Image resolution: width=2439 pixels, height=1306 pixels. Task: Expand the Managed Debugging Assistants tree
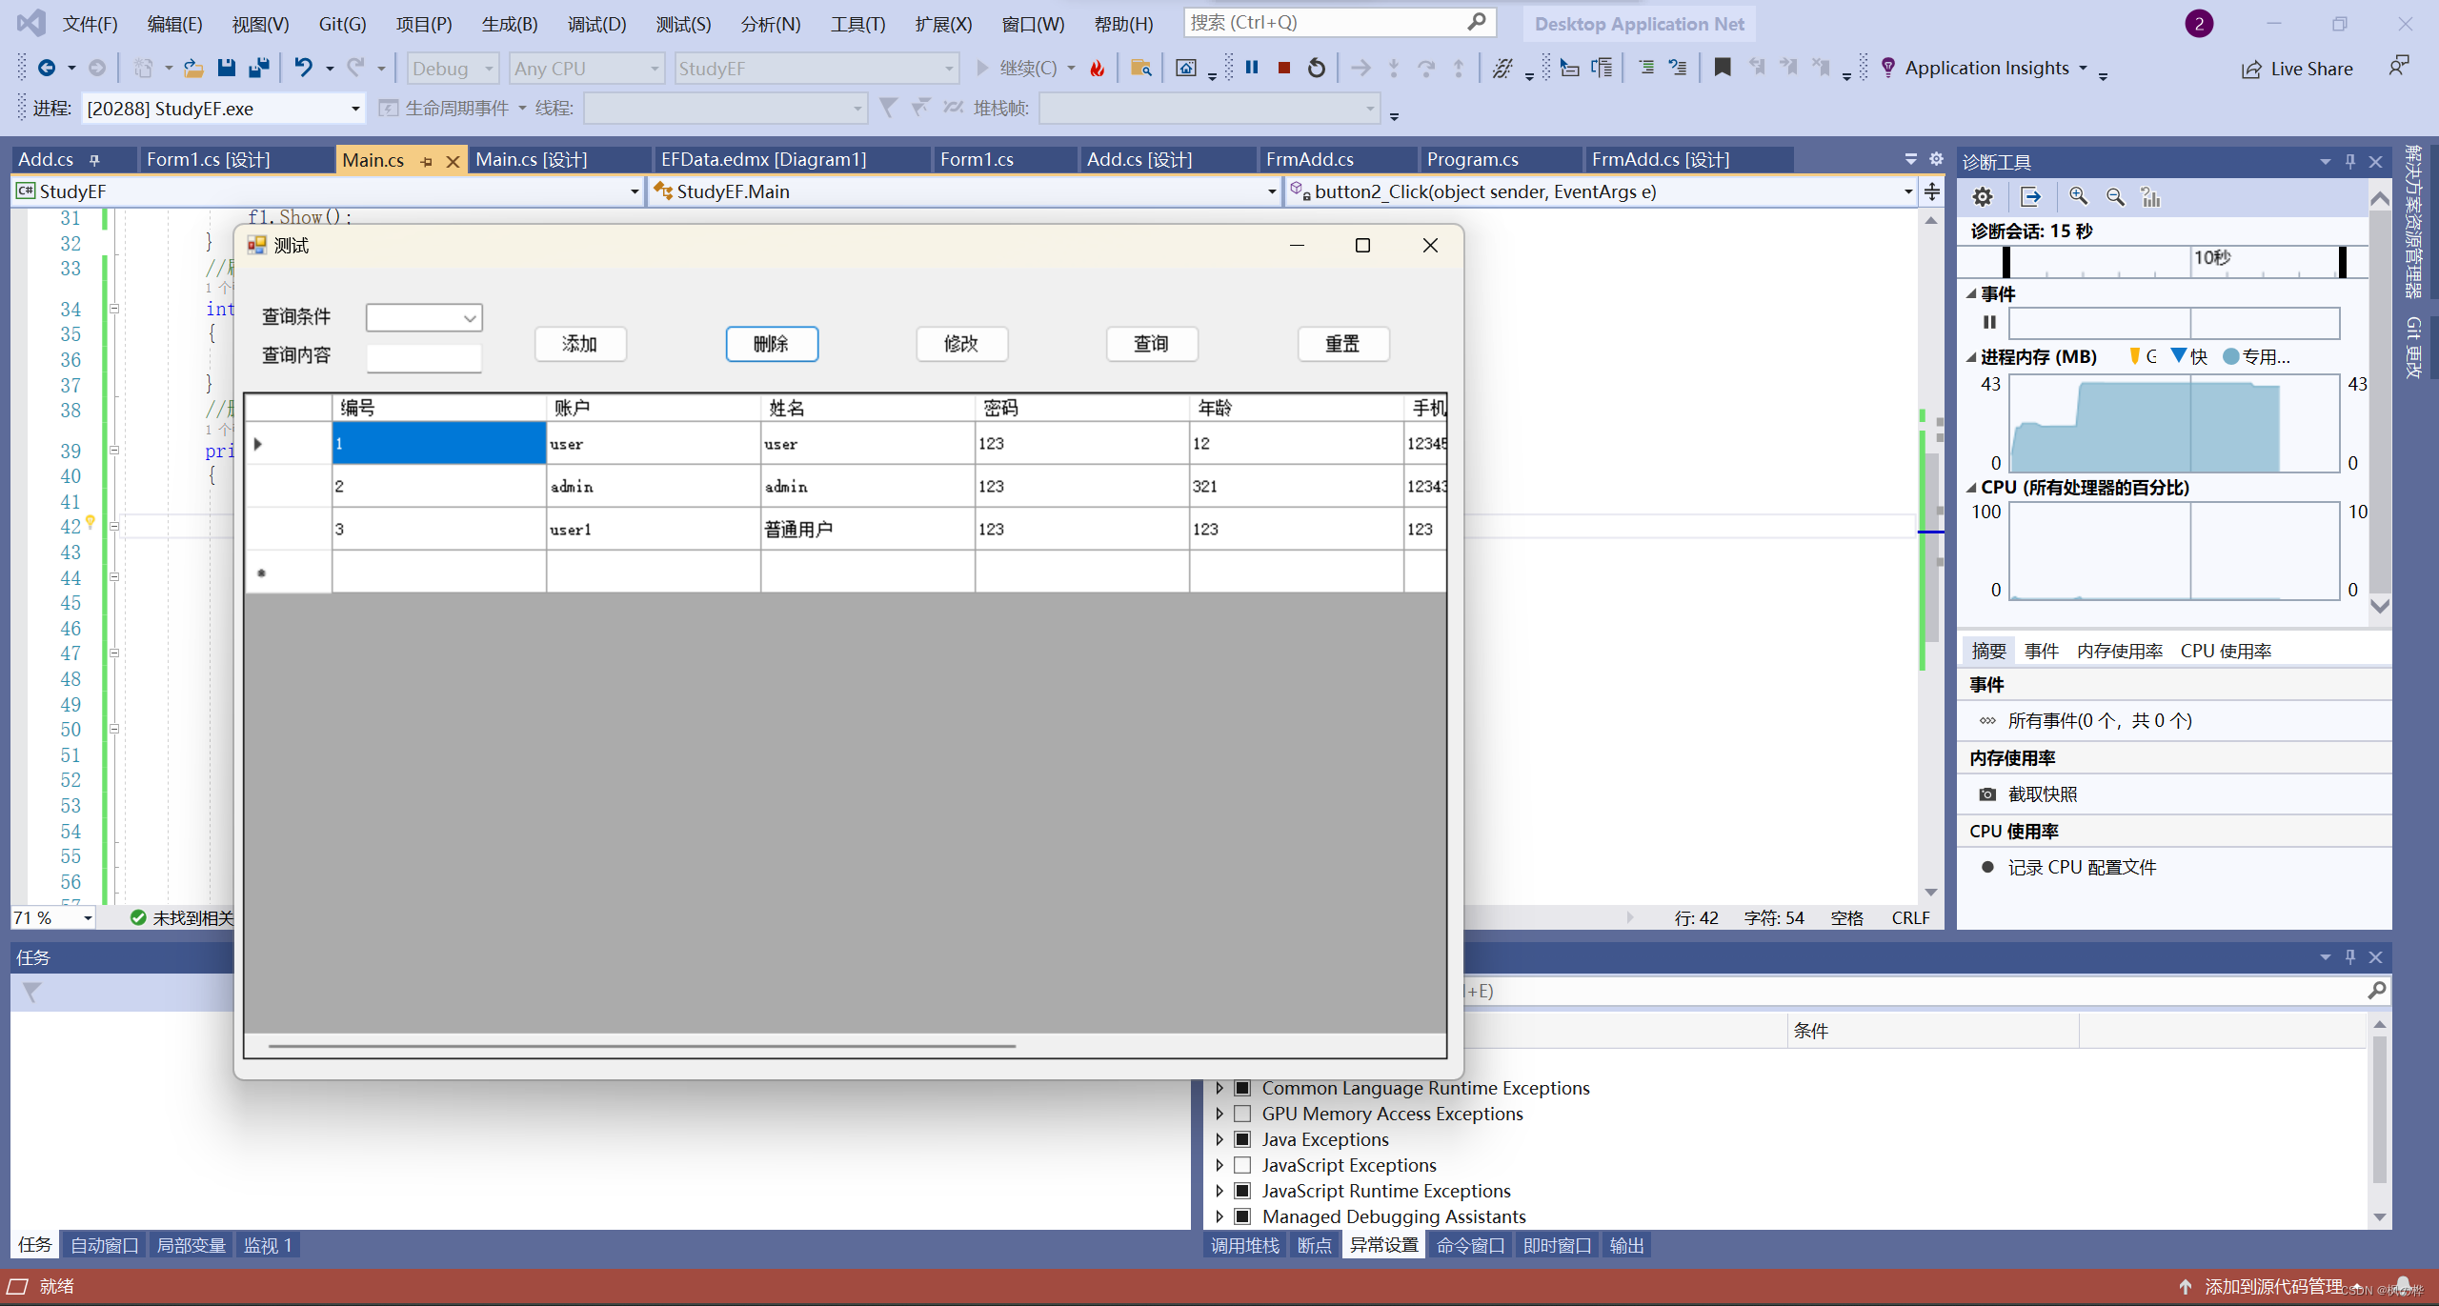click(1218, 1217)
